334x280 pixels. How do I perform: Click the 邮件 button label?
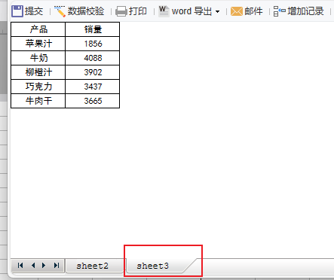(253, 11)
